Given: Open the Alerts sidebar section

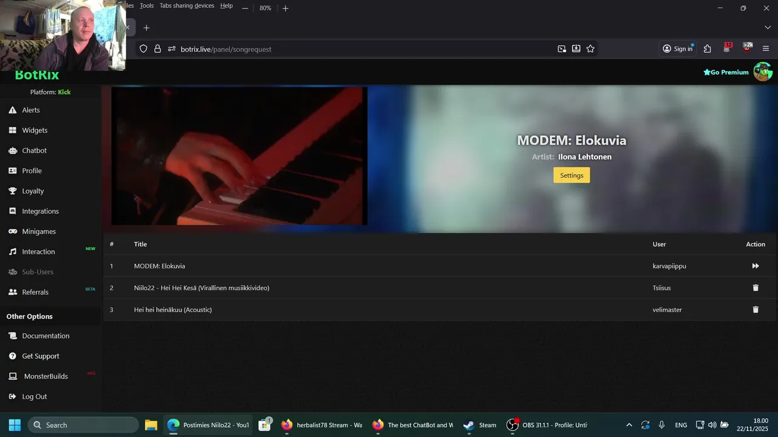Looking at the screenshot, I should tap(31, 110).
